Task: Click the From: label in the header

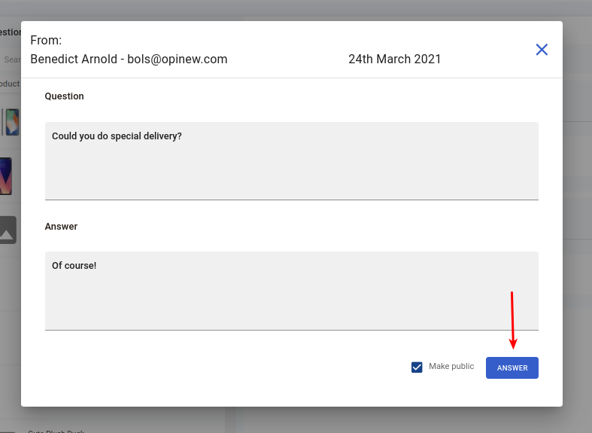Action: (x=46, y=40)
